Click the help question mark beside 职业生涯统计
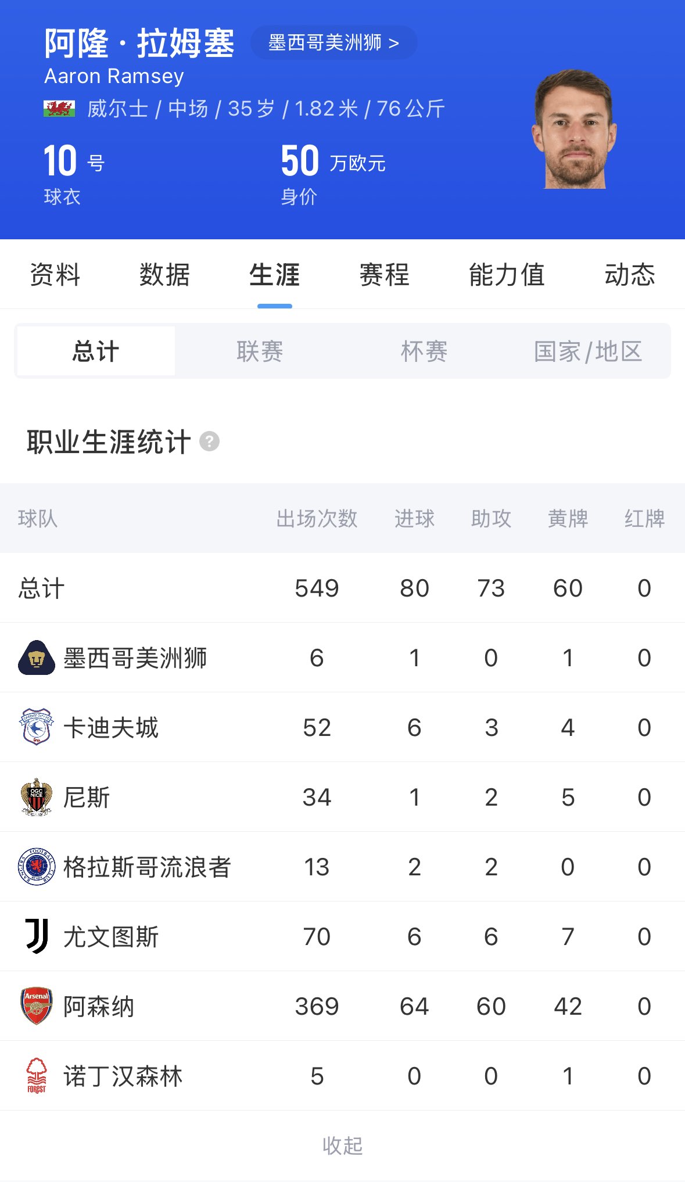Viewport: 685px width, 1182px height. point(209,441)
